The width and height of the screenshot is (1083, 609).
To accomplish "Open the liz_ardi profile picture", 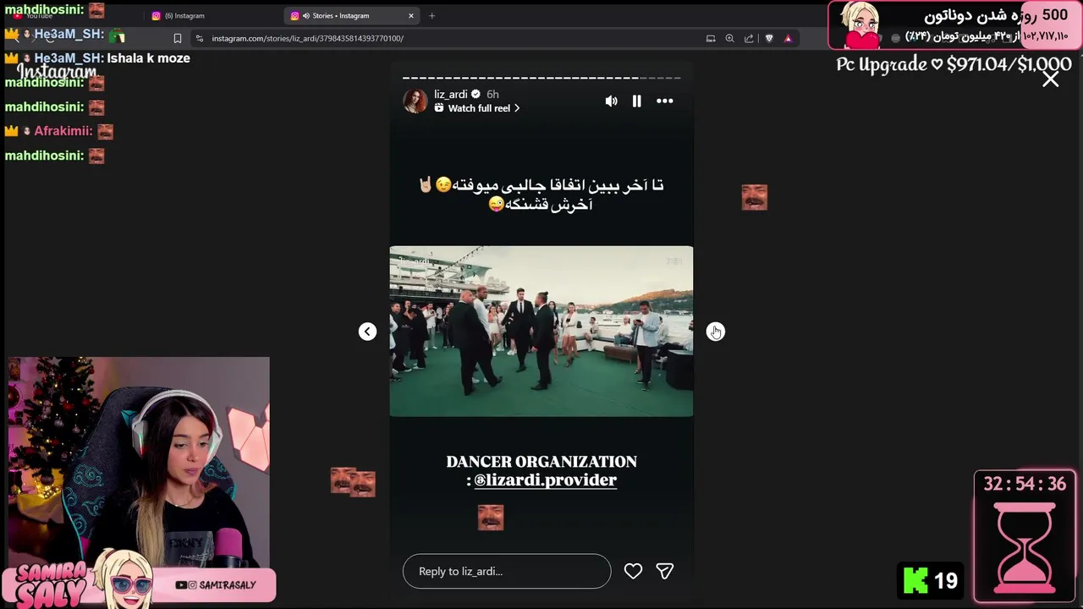I will [x=415, y=101].
